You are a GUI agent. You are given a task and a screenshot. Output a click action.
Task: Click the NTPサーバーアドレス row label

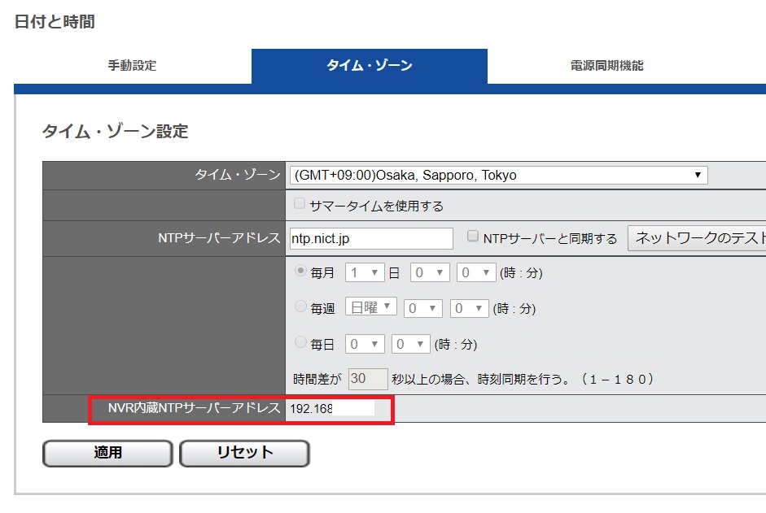pos(219,238)
